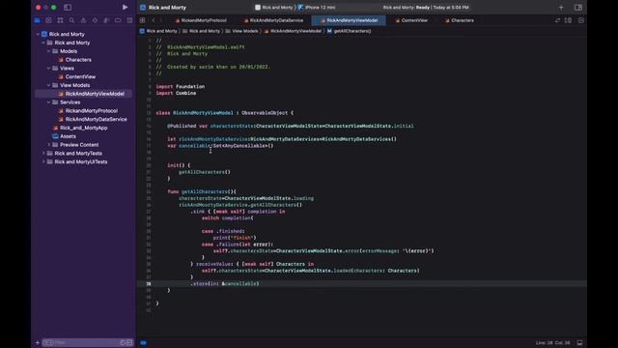Open the Symbol navigator
Viewport: 618px width, 348px height.
60,20
